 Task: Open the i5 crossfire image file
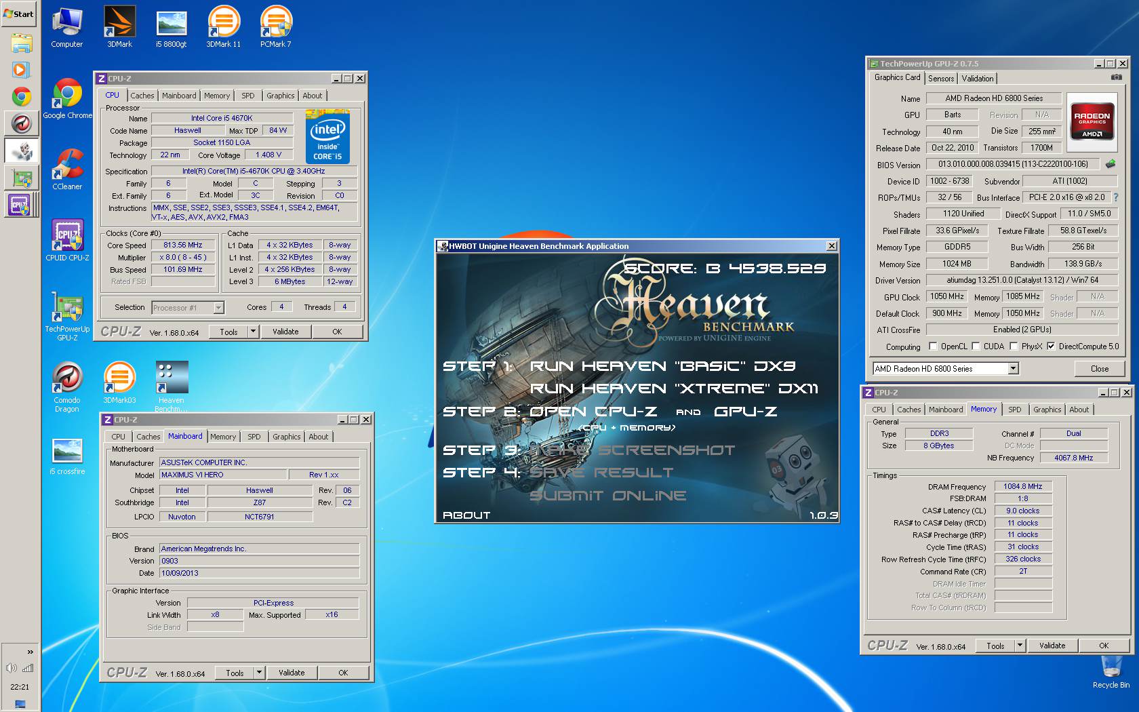pos(67,457)
